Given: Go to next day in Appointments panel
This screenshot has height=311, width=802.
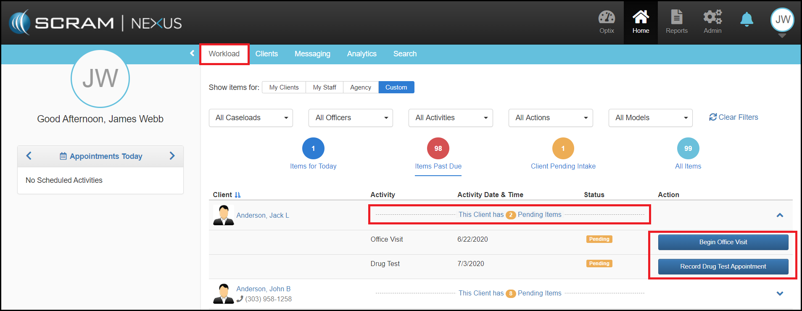Looking at the screenshot, I should coord(172,156).
